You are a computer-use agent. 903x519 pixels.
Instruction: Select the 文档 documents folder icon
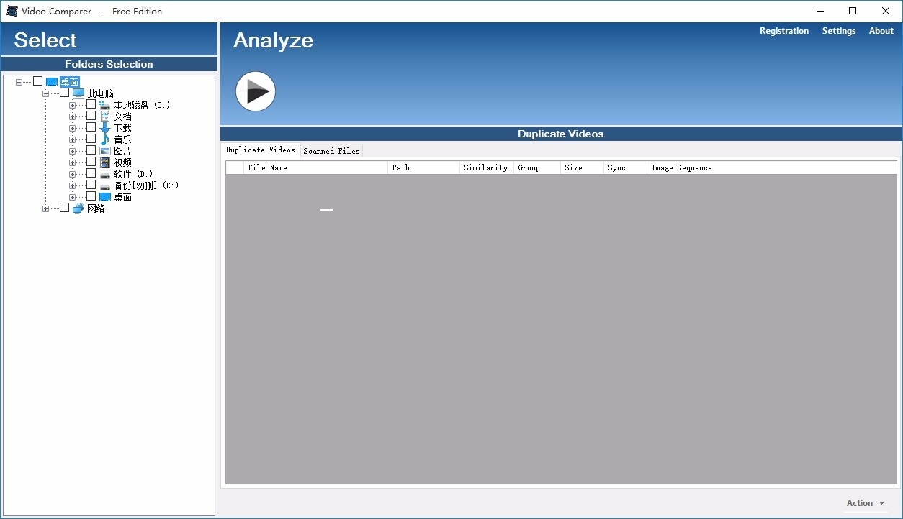105,116
